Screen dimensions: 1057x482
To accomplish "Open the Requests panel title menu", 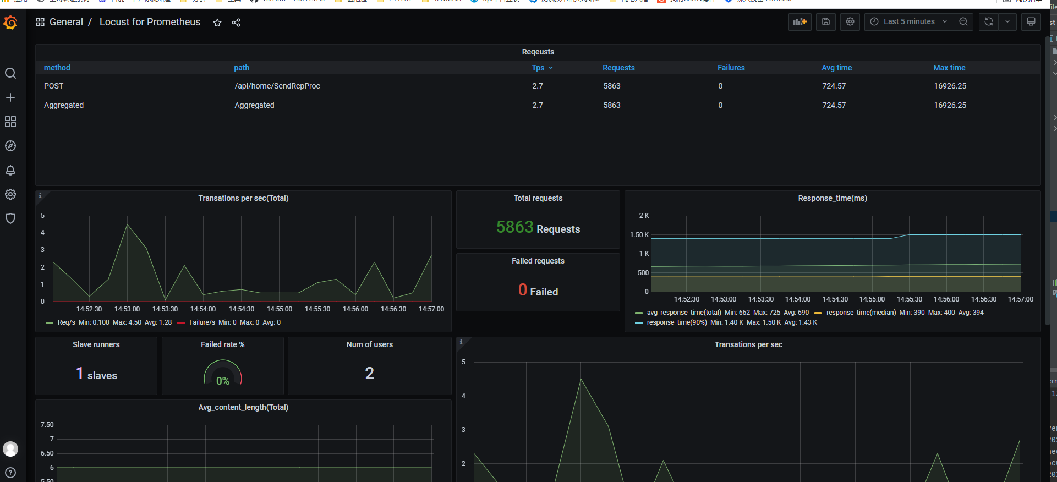I will pos(538,52).
